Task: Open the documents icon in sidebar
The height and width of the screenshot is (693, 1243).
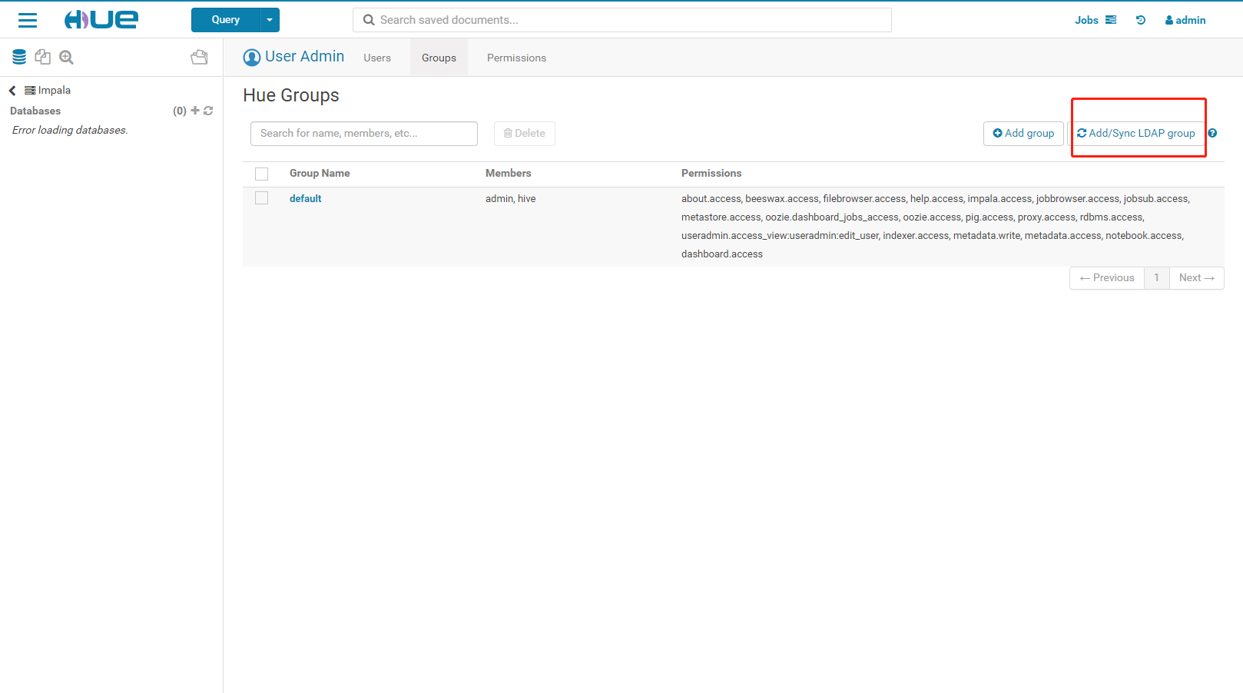Action: pyautogui.click(x=43, y=57)
